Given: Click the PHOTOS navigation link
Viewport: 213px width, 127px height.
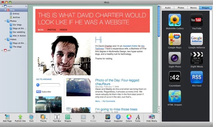Looking at the screenshot, I should click(x=52, y=30).
